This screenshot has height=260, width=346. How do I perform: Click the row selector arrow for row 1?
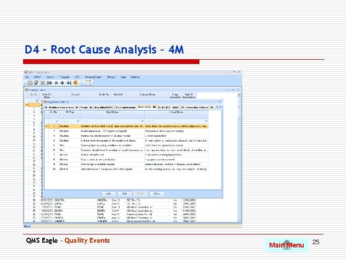click(x=47, y=126)
